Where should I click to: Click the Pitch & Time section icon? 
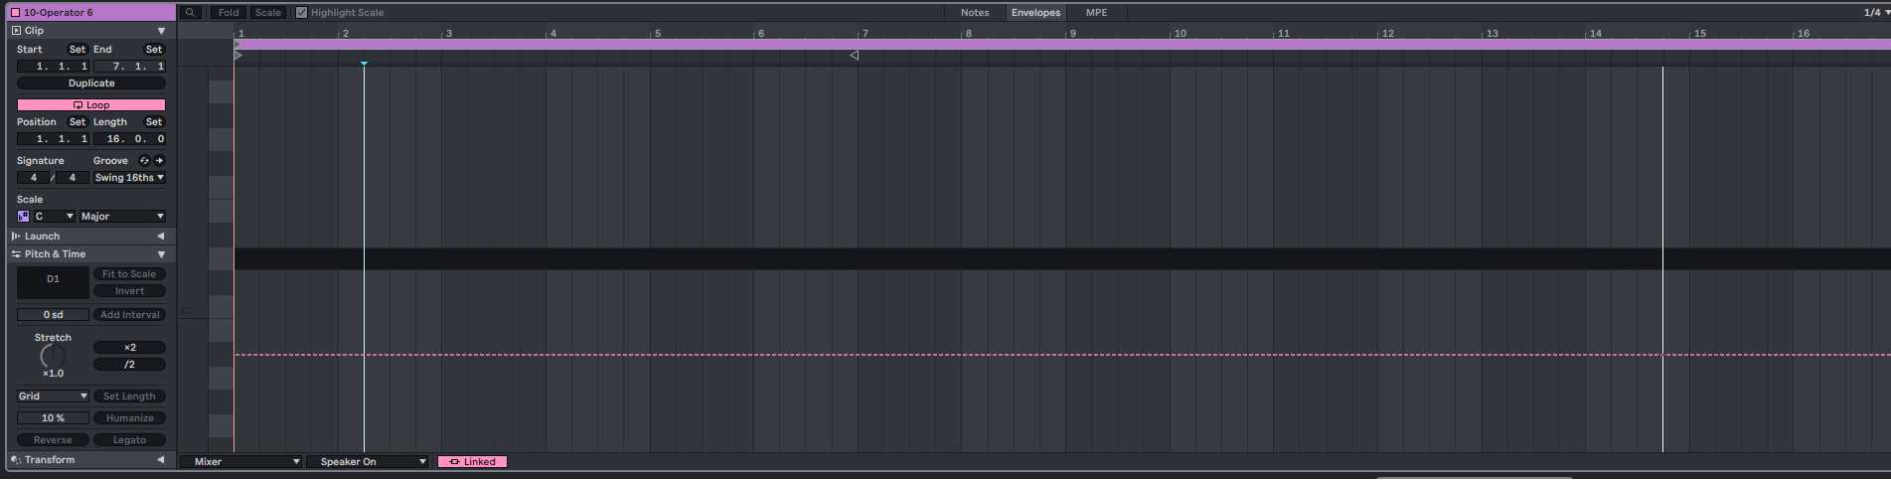[x=16, y=254]
